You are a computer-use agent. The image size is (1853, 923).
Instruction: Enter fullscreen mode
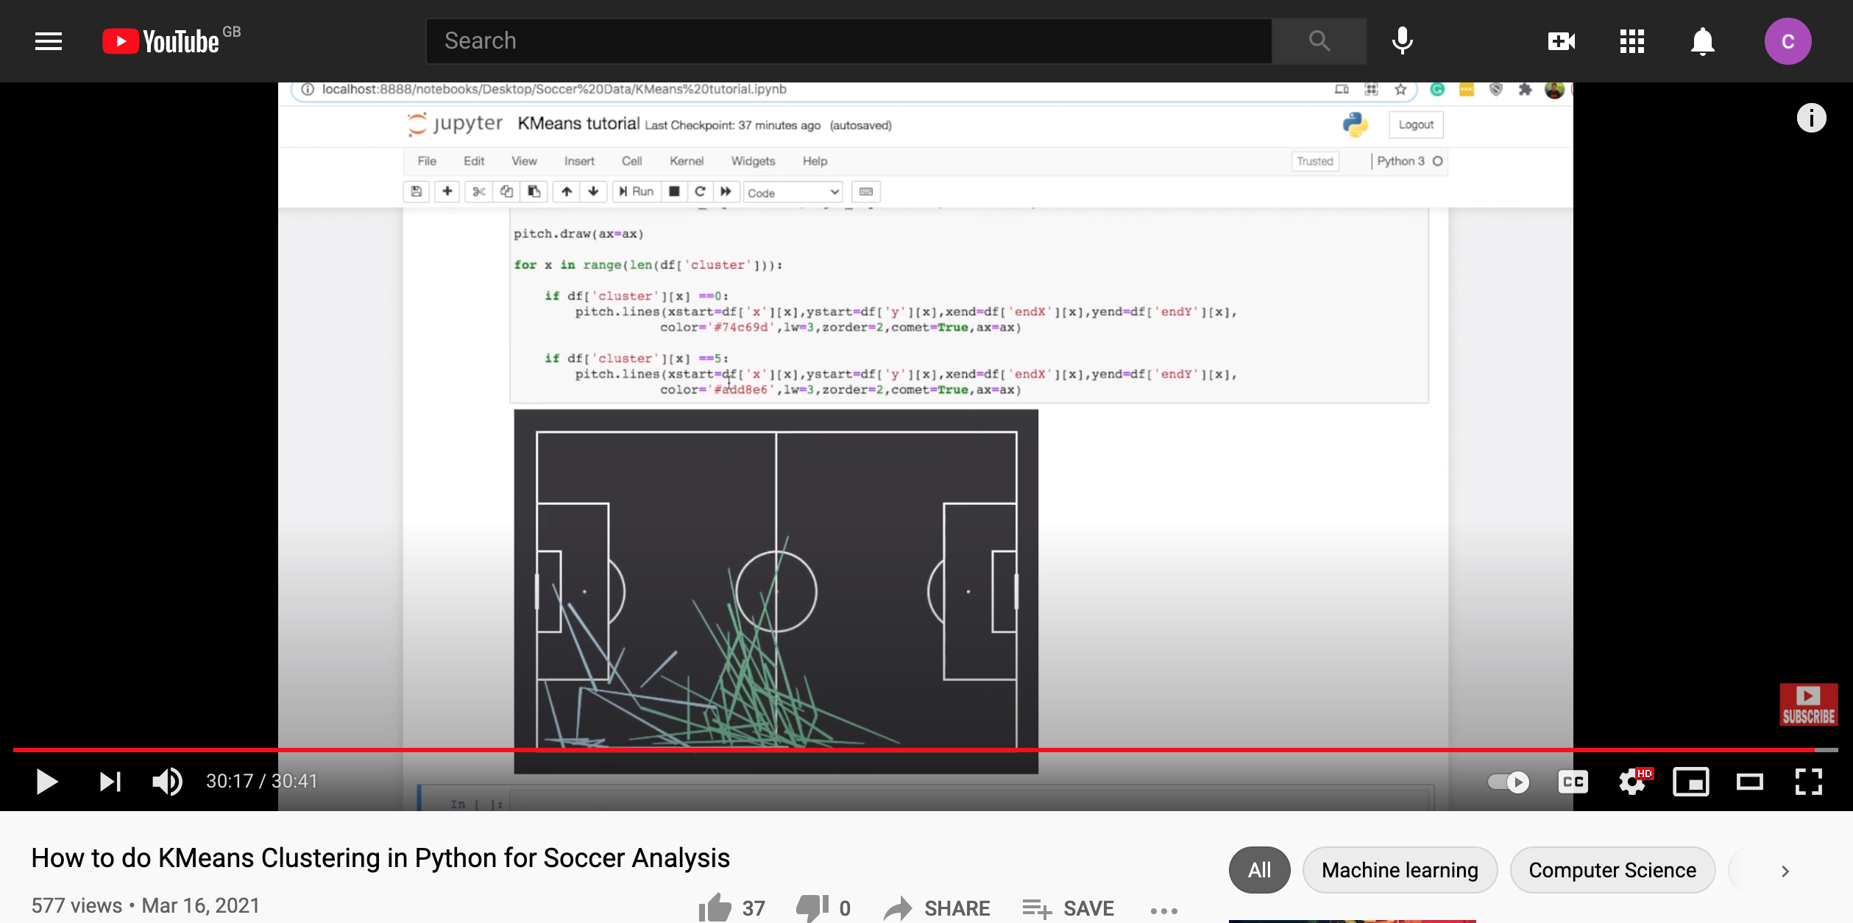1808,782
